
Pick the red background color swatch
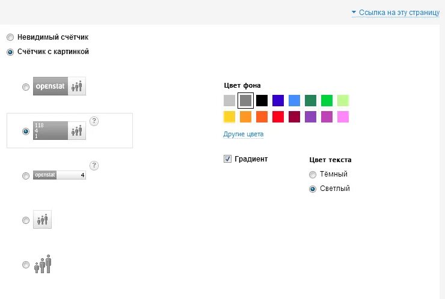pos(278,116)
